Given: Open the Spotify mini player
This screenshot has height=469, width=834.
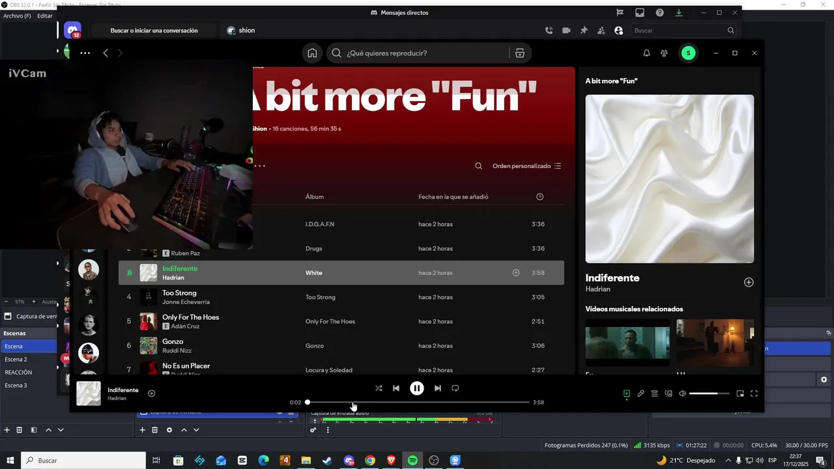Looking at the screenshot, I should point(740,393).
